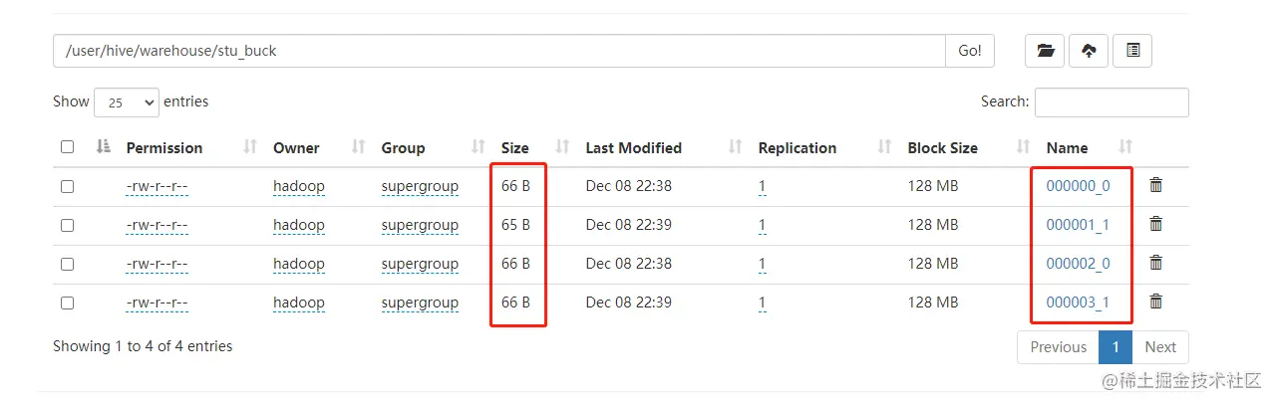Click the directory path input field

pyautogui.click(x=498, y=51)
